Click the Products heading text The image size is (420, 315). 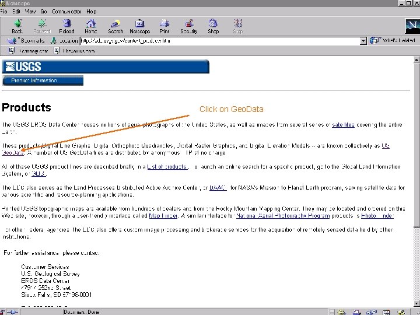(26, 107)
